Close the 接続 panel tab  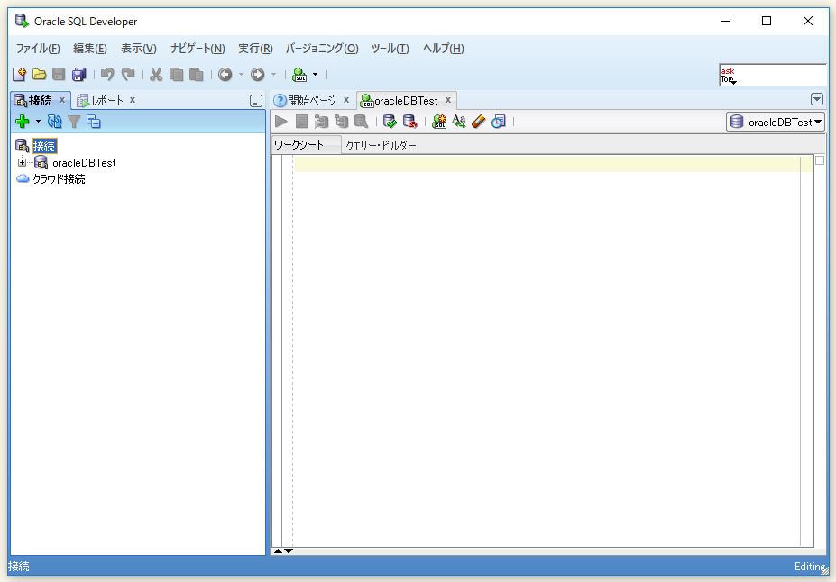(x=62, y=100)
